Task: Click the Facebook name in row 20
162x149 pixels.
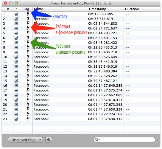Action: coord(41,105)
